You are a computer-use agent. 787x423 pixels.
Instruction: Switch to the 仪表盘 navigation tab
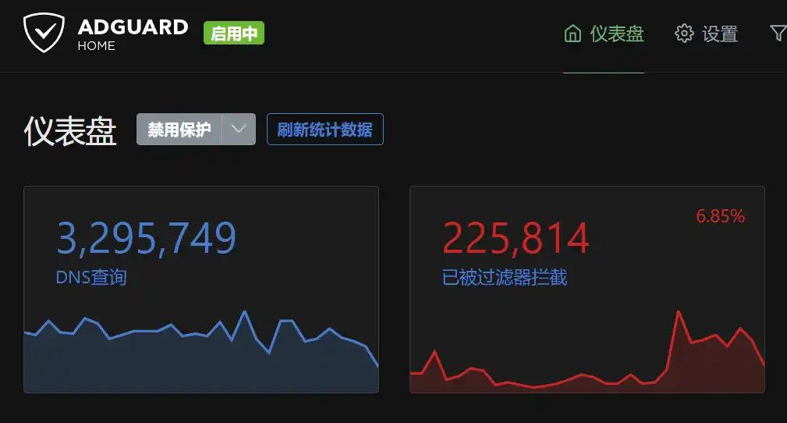[616, 34]
